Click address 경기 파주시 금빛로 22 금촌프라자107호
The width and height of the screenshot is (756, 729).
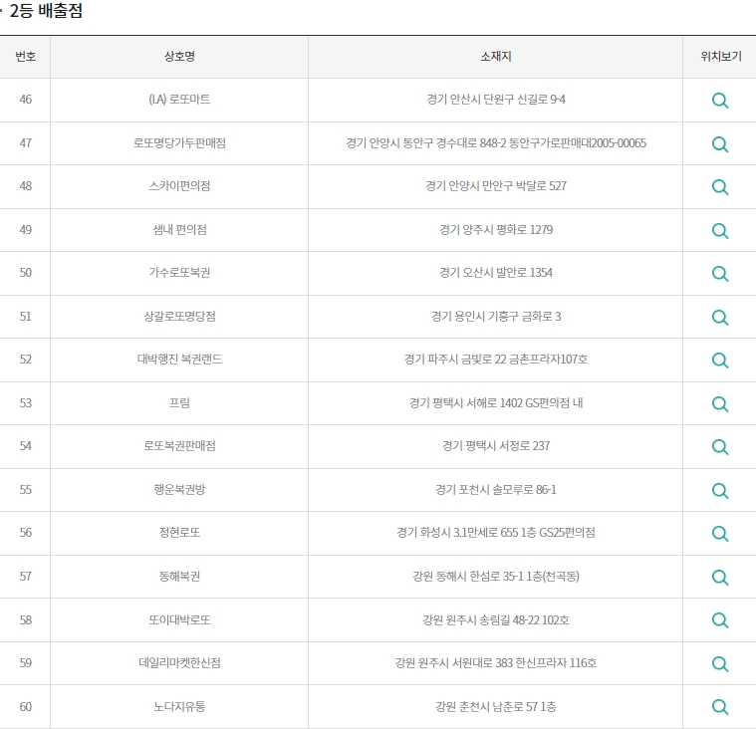(x=496, y=360)
